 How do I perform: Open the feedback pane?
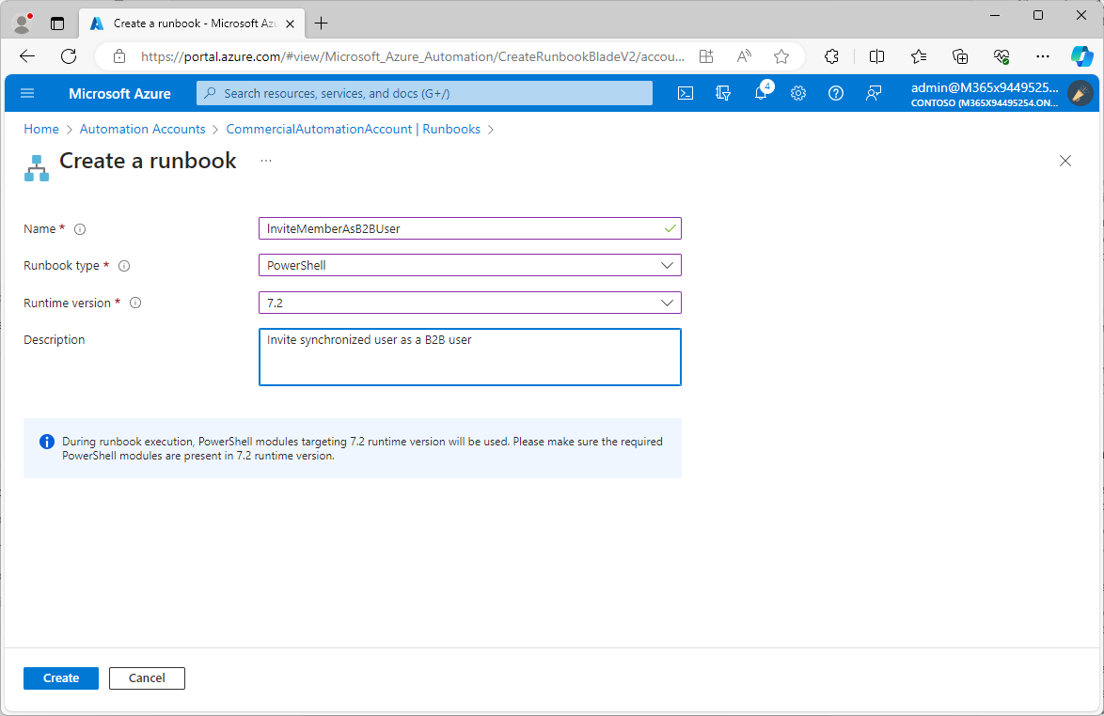click(x=874, y=93)
